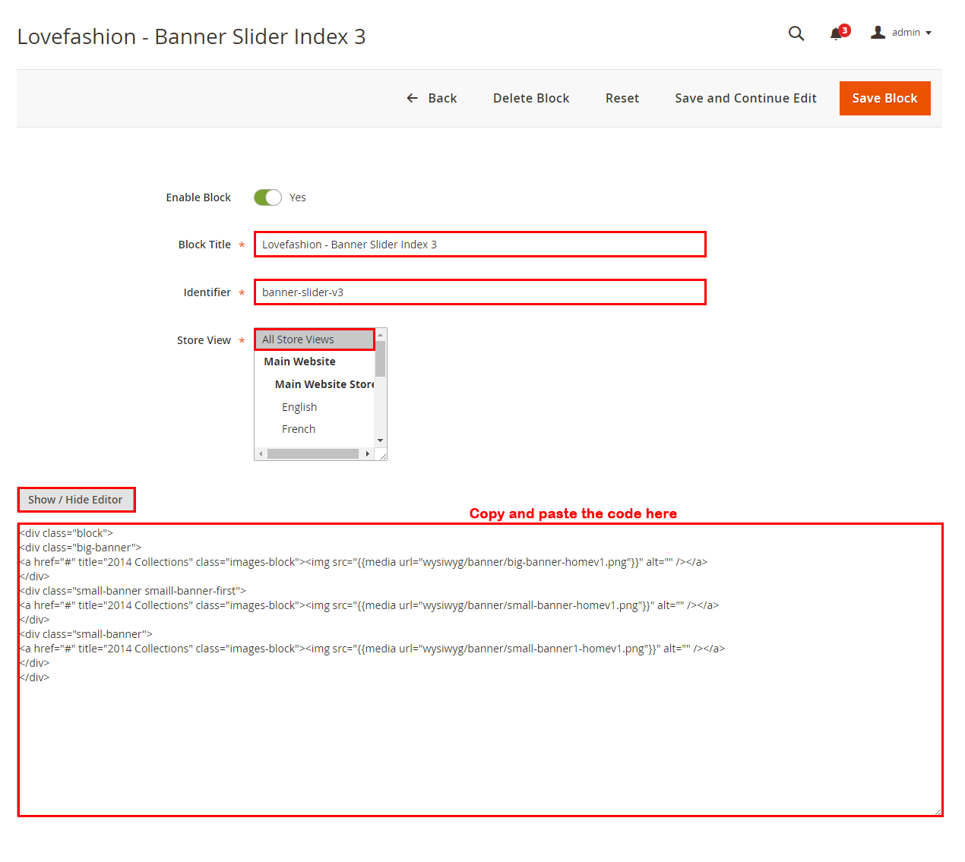This screenshot has width=965, height=862.
Task: Click the Store View label
Action: click(204, 340)
